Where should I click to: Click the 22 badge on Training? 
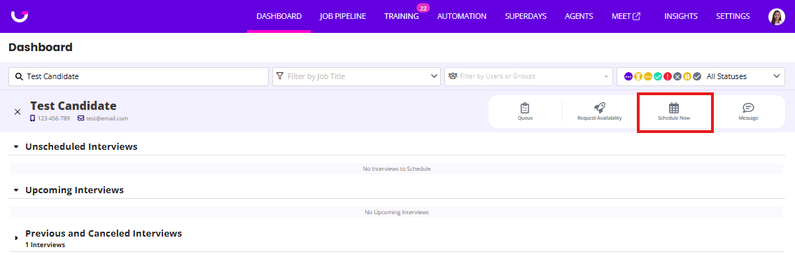pos(423,8)
